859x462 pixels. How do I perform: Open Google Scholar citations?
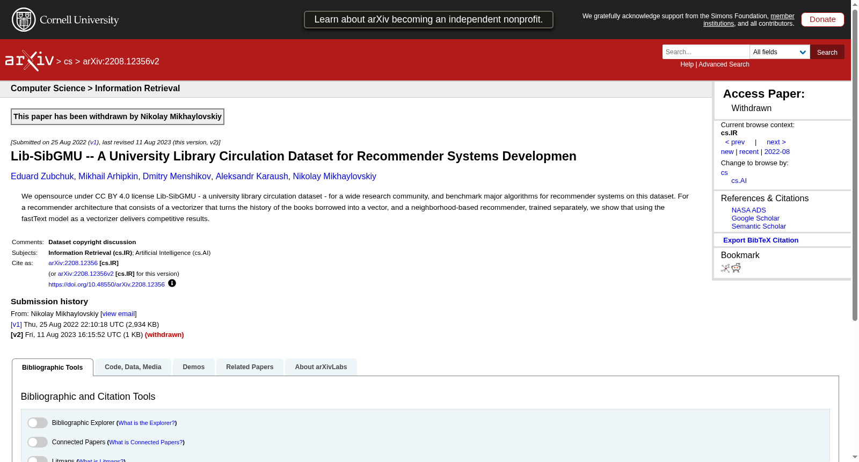click(755, 218)
